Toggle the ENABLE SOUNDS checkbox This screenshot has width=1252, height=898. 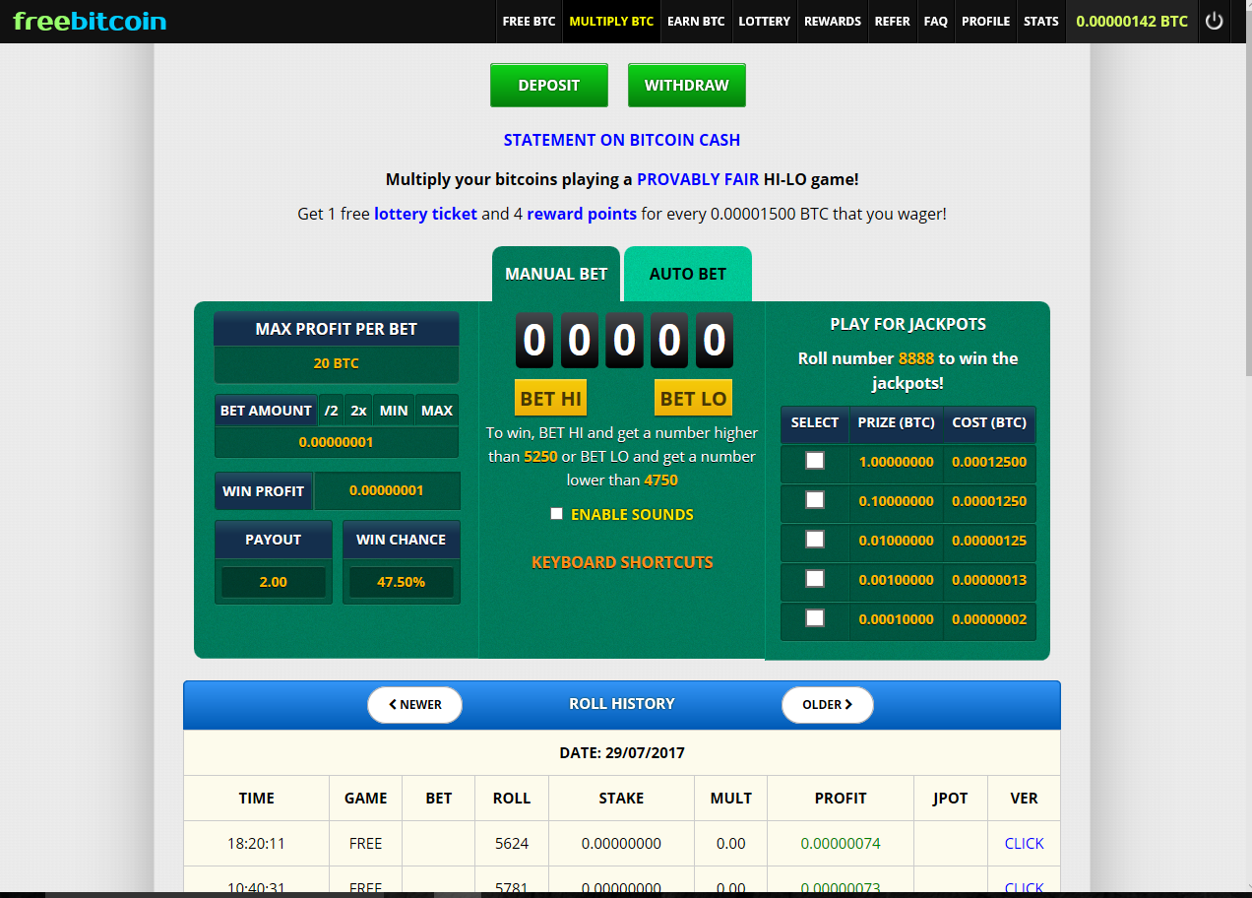(x=557, y=514)
